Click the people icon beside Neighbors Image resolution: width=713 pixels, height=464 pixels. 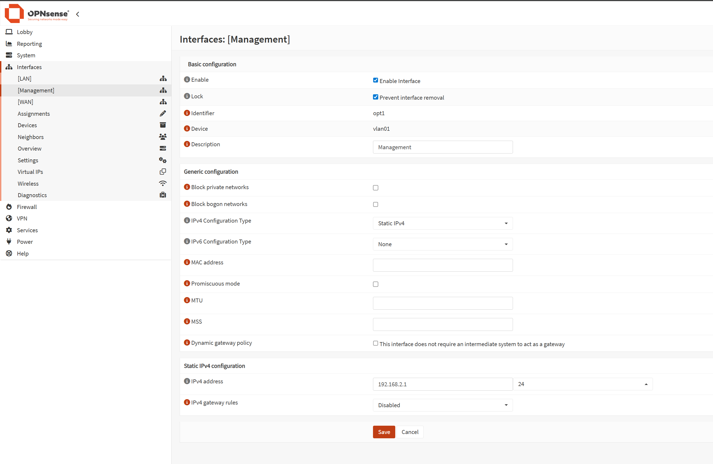pos(163,137)
